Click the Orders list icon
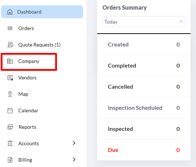Screen dimensions: 196x167 pyautogui.click(x=10, y=28)
